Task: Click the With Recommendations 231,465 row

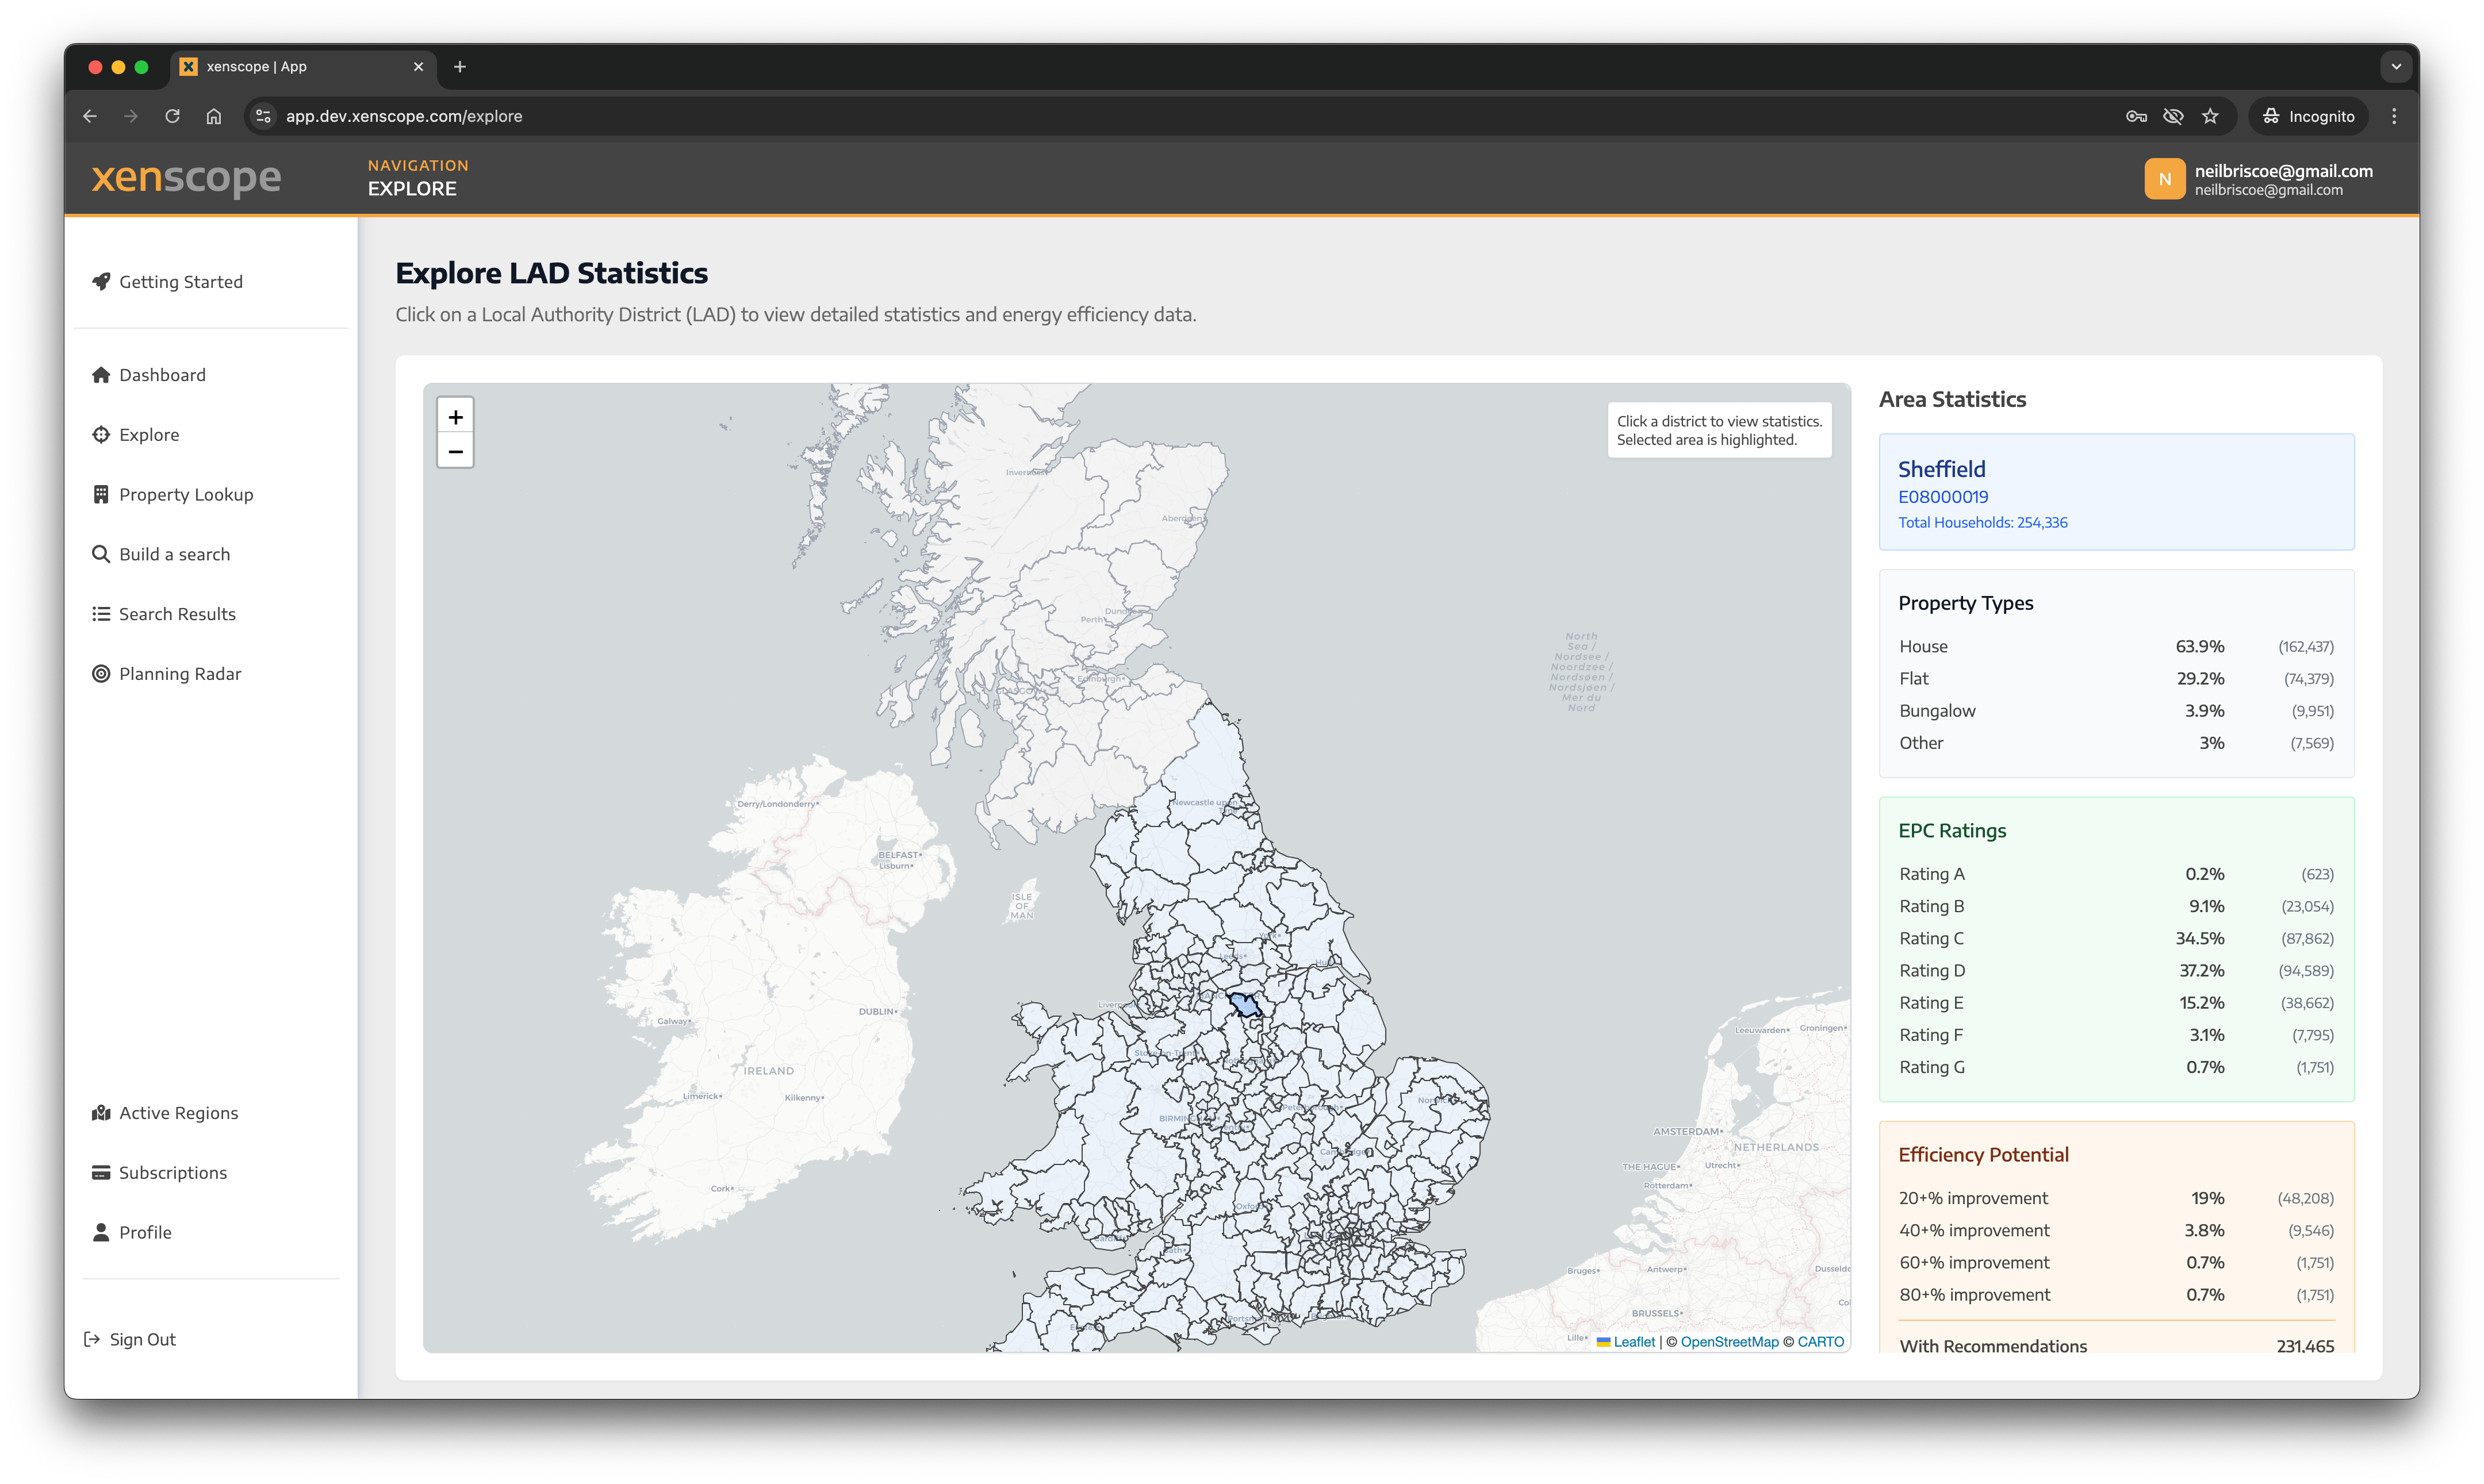Action: pos(2116,1345)
